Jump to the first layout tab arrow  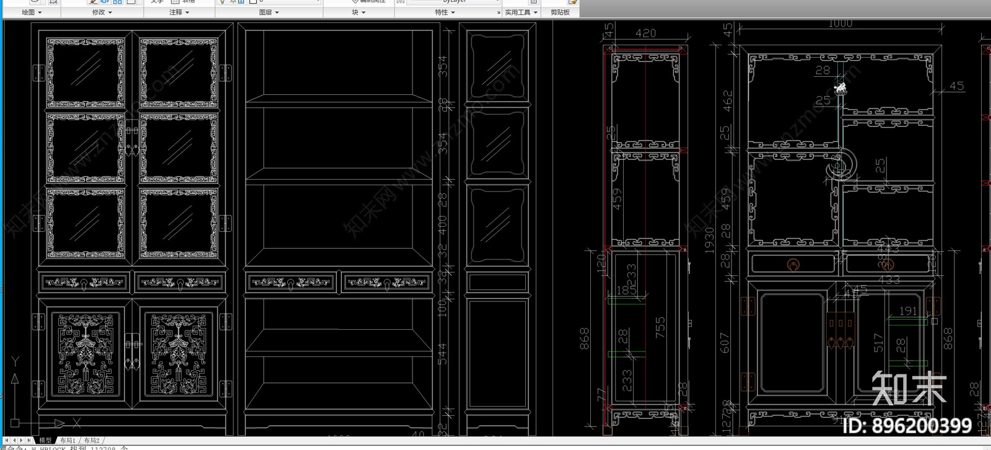[x=7, y=441]
